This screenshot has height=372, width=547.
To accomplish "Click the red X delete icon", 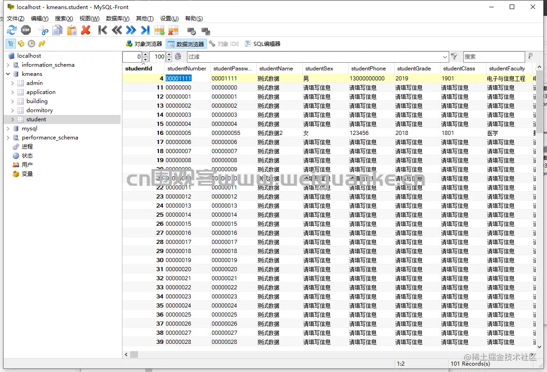I will [86, 30].
